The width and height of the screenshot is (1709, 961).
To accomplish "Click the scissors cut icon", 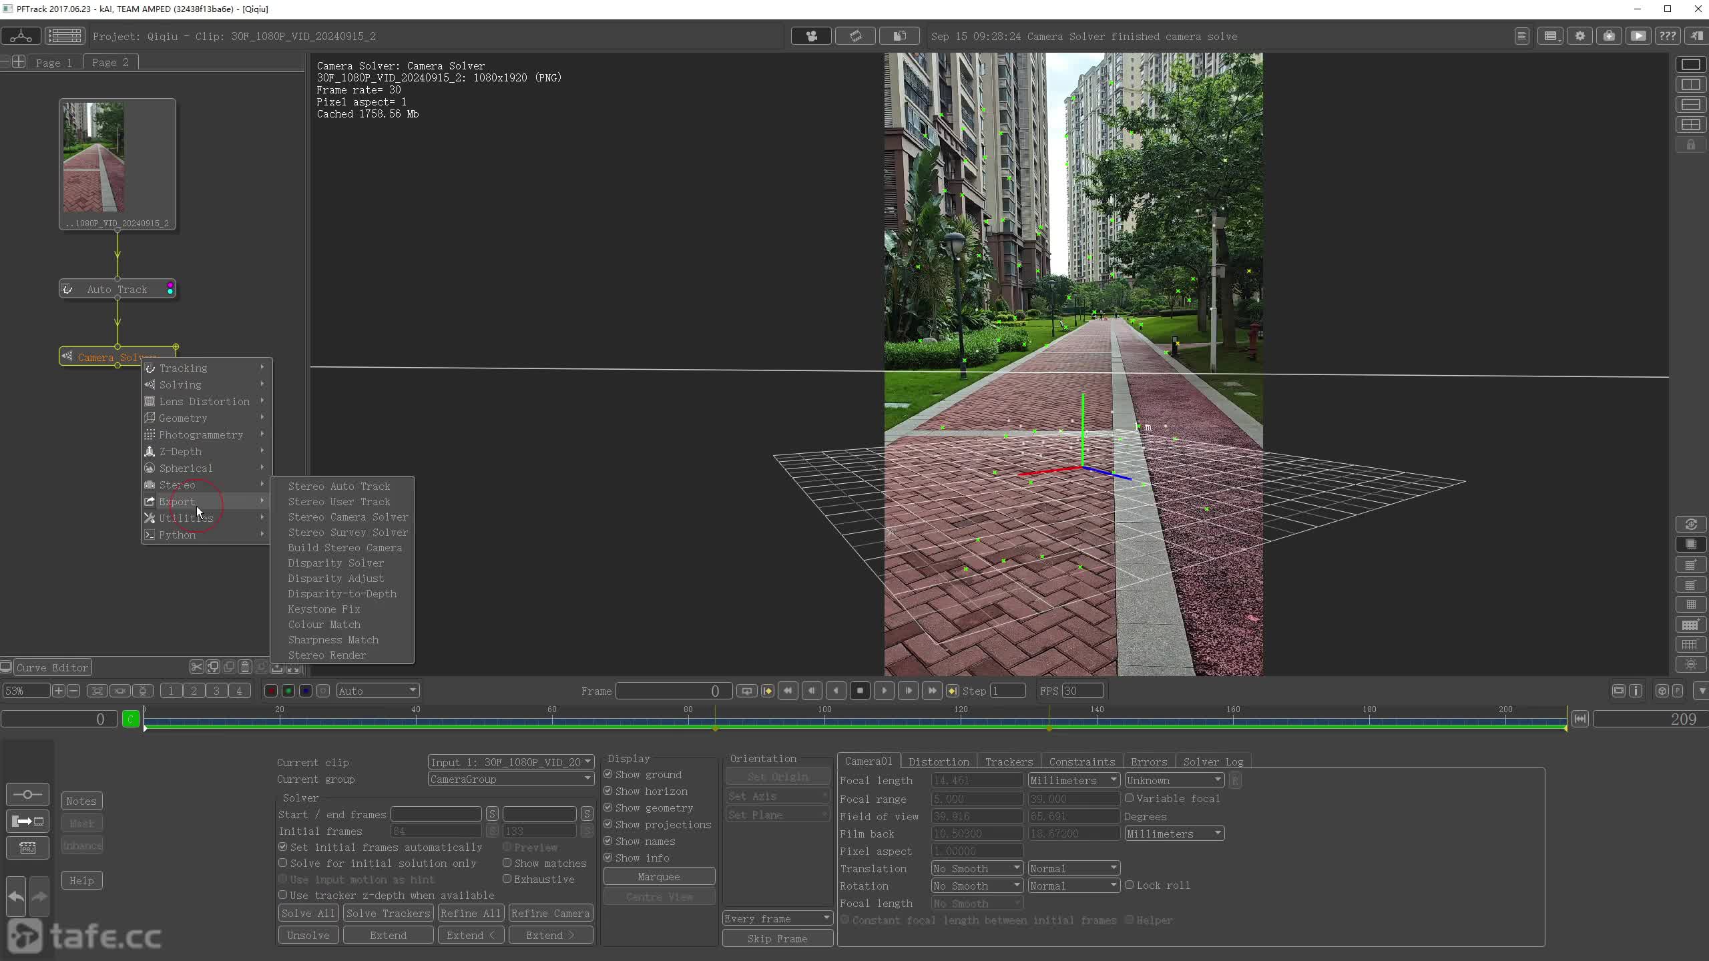I will pos(196,667).
